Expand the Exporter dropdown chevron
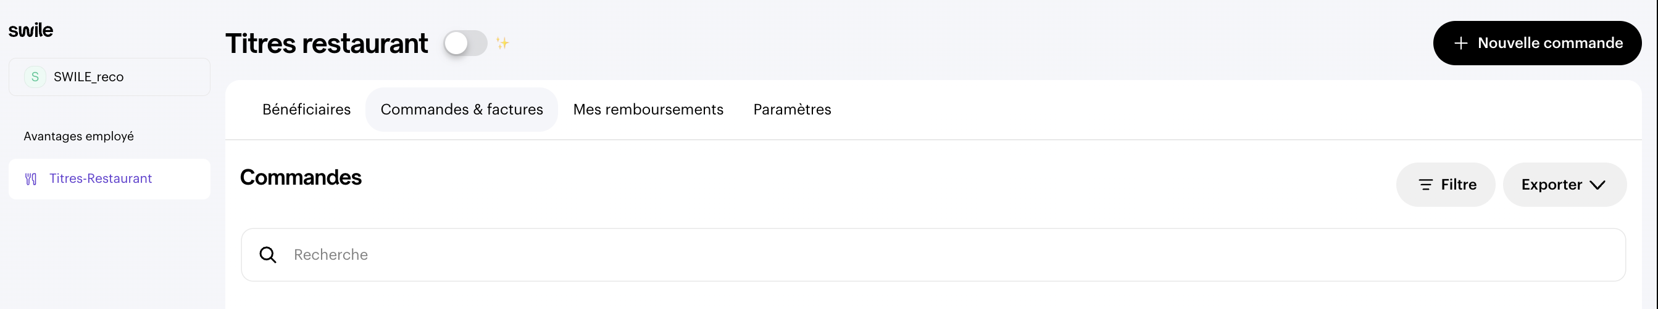Image resolution: width=1658 pixels, height=309 pixels. click(x=1598, y=185)
